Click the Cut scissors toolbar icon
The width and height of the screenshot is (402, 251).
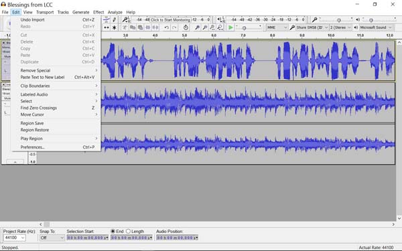pos(125,27)
